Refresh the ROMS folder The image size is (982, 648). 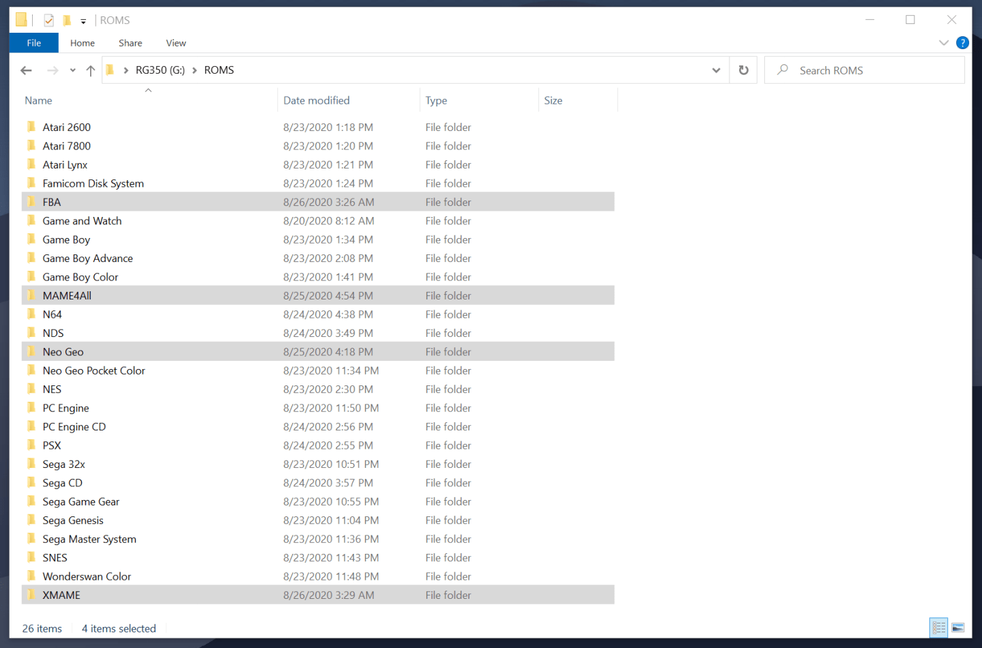pyautogui.click(x=743, y=70)
